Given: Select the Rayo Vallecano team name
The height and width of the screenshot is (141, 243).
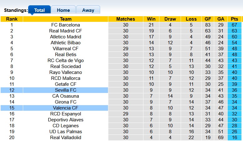Looking at the screenshot, I should [66, 72].
